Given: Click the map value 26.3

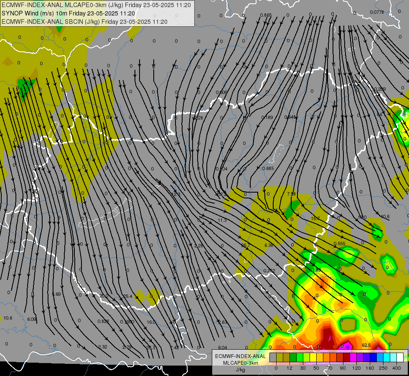Looking at the screenshot, I should 151,347.
